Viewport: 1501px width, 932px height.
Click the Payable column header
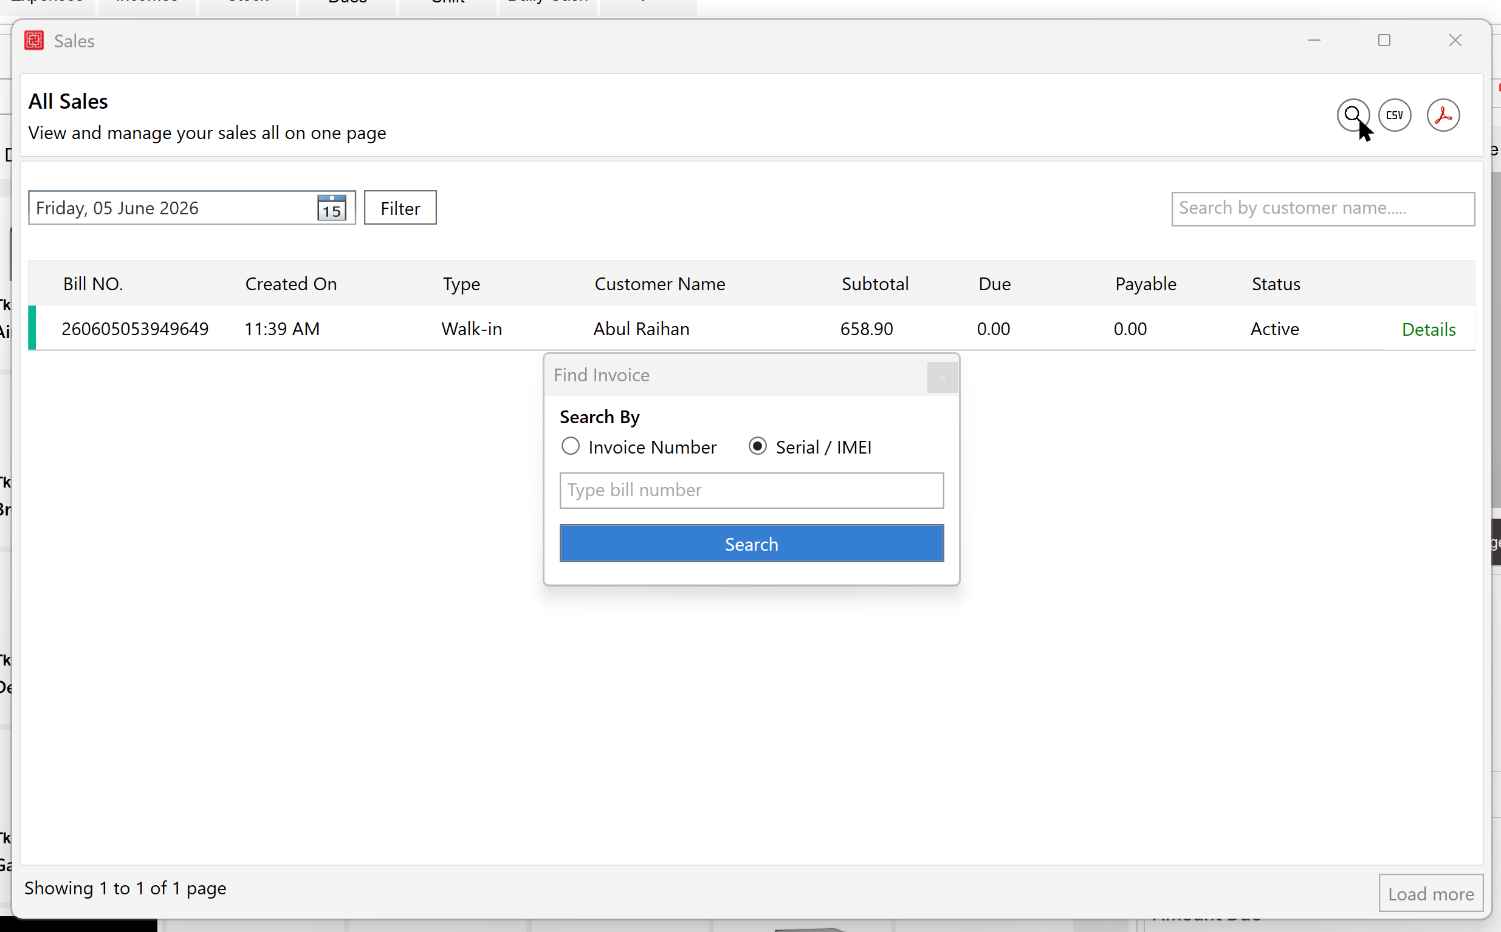pos(1145,284)
